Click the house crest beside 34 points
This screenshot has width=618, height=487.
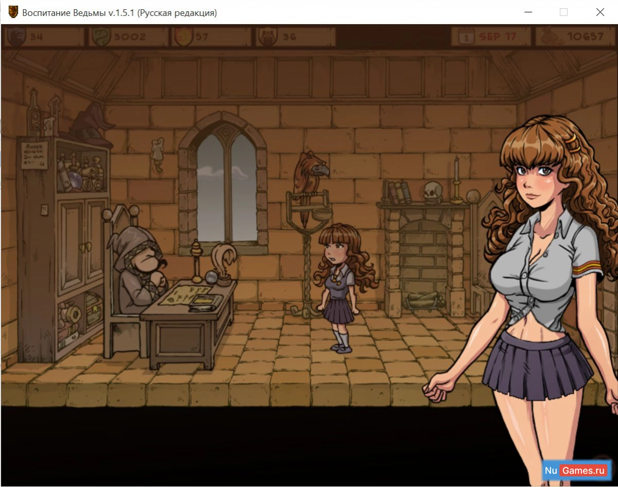18,37
